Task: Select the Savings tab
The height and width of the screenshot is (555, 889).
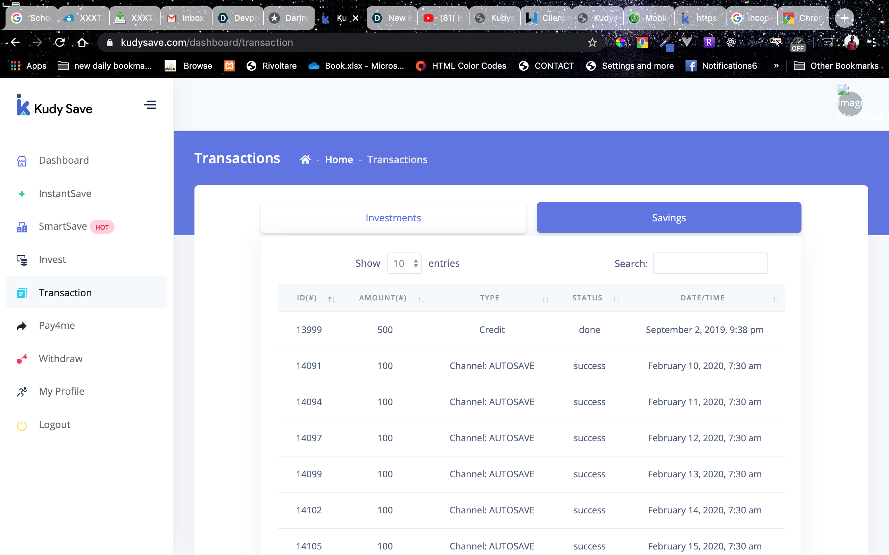Action: point(668,218)
